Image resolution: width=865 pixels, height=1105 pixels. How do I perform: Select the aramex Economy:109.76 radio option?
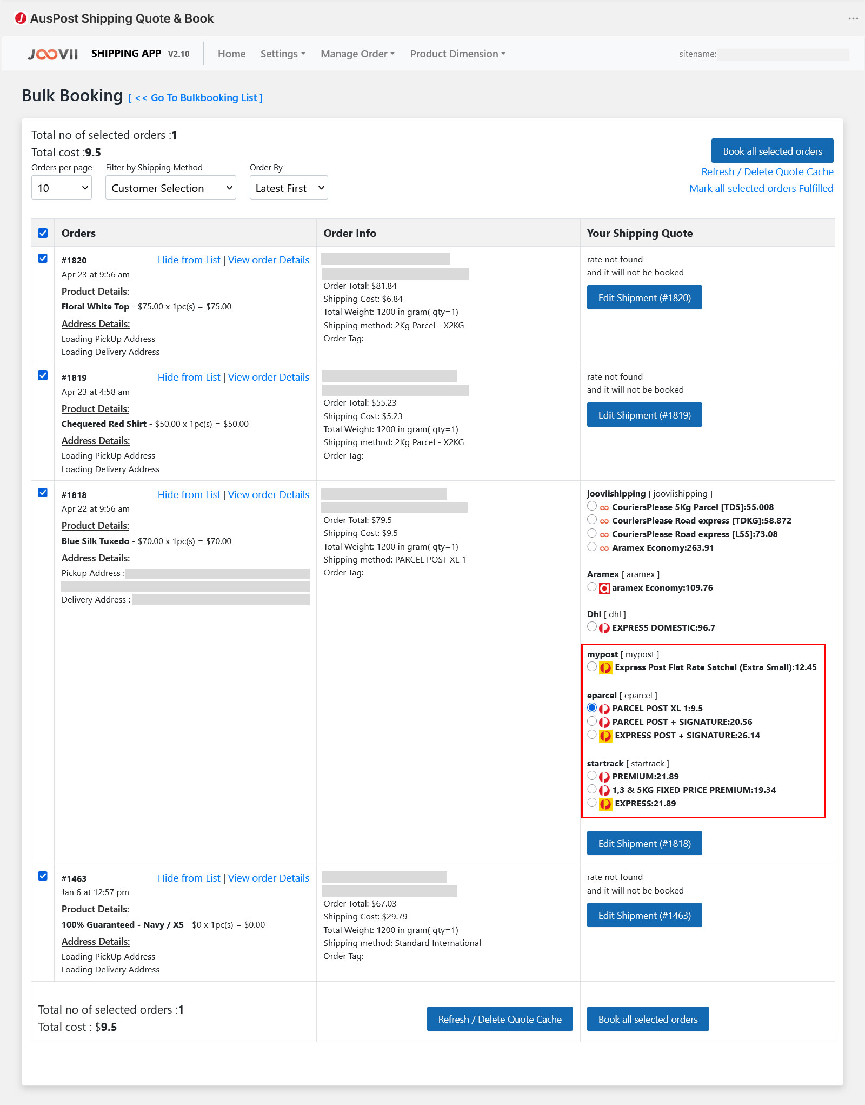point(592,587)
